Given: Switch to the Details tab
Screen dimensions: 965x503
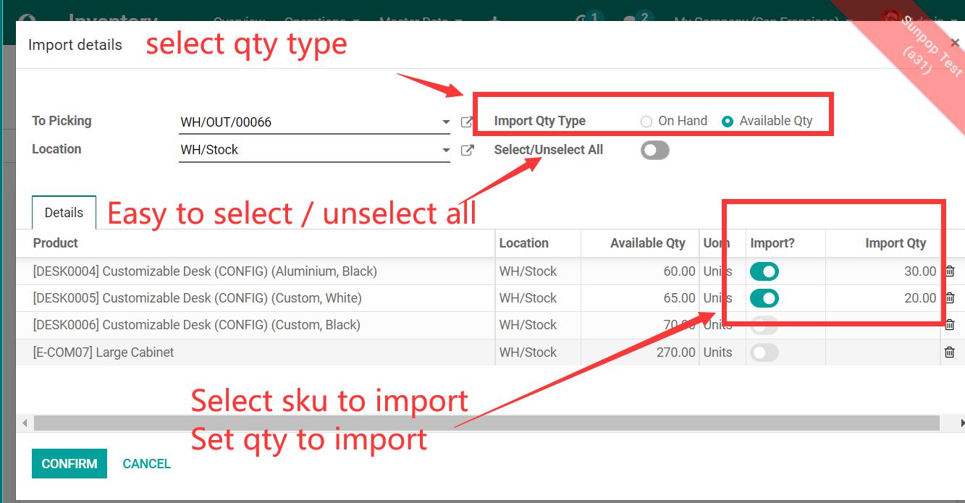Looking at the screenshot, I should [x=64, y=213].
